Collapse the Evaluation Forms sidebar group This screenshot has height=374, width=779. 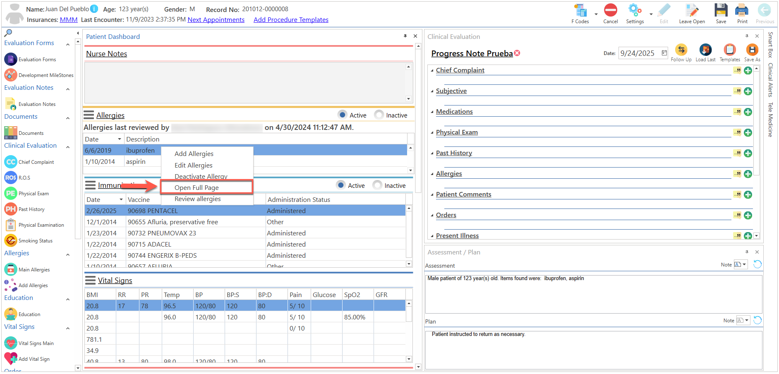(68, 44)
